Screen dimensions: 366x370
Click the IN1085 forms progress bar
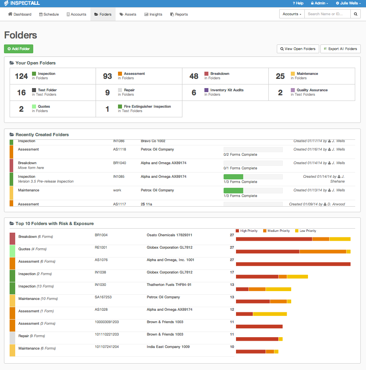253,177
